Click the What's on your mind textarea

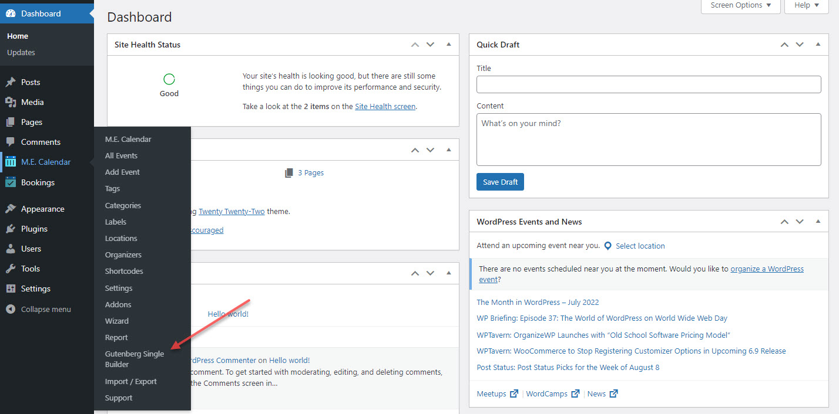[648, 140]
